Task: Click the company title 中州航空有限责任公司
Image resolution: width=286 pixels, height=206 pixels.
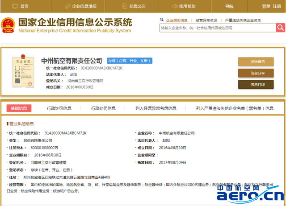Action: pyautogui.click(x=71, y=61)
